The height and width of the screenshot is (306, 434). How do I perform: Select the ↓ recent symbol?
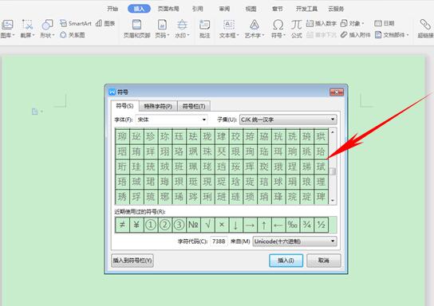click(235, 225)
